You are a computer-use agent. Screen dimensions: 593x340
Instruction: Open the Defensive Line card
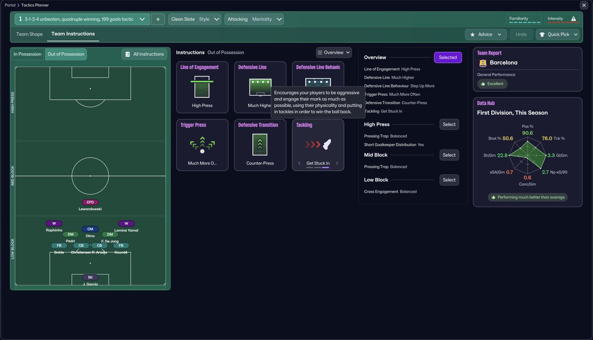click(x=260, y=87)
